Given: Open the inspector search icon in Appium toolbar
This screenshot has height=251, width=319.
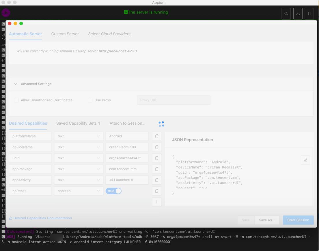Looking at the screenshot, I should pyautogui.click(x=286, y=14).
